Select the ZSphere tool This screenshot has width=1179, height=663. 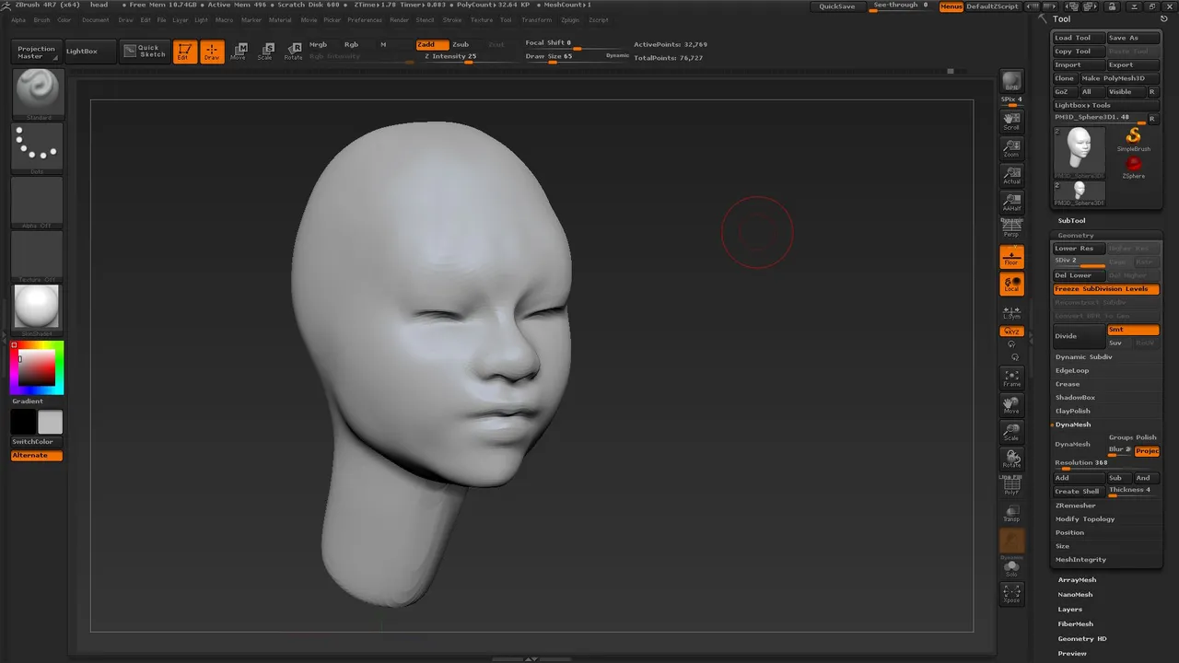(1134, 168)
